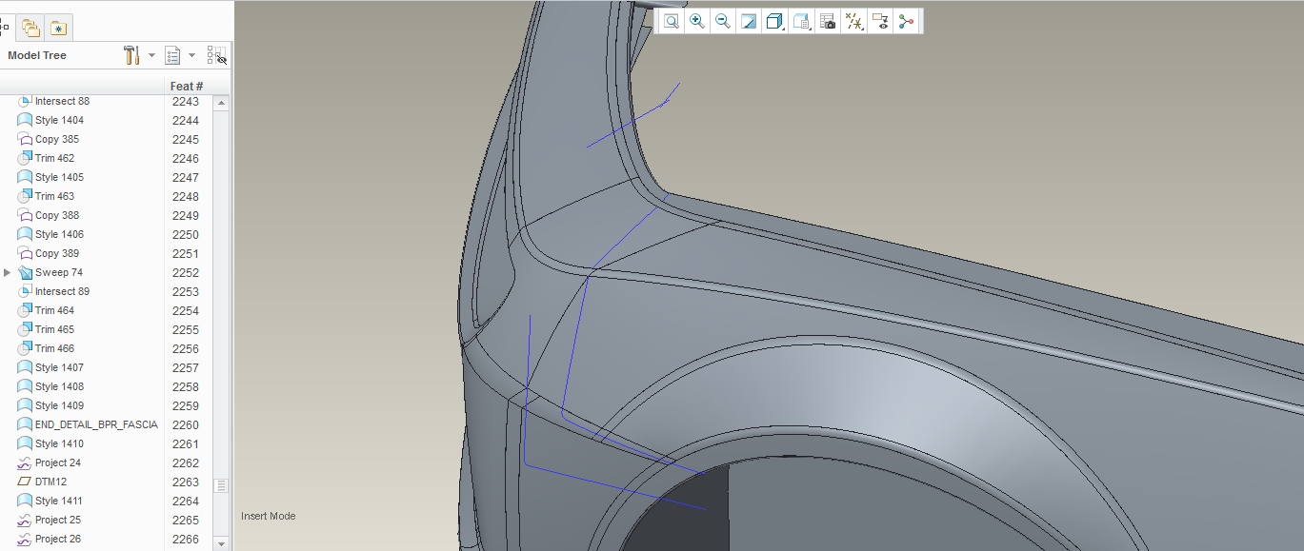Click the Insert Mode label
Viewport: 1304px width, 551px height.
[x=269, y=516]
